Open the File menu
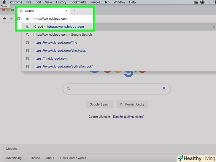The image size is (216, 162). [x=29, y=2]
